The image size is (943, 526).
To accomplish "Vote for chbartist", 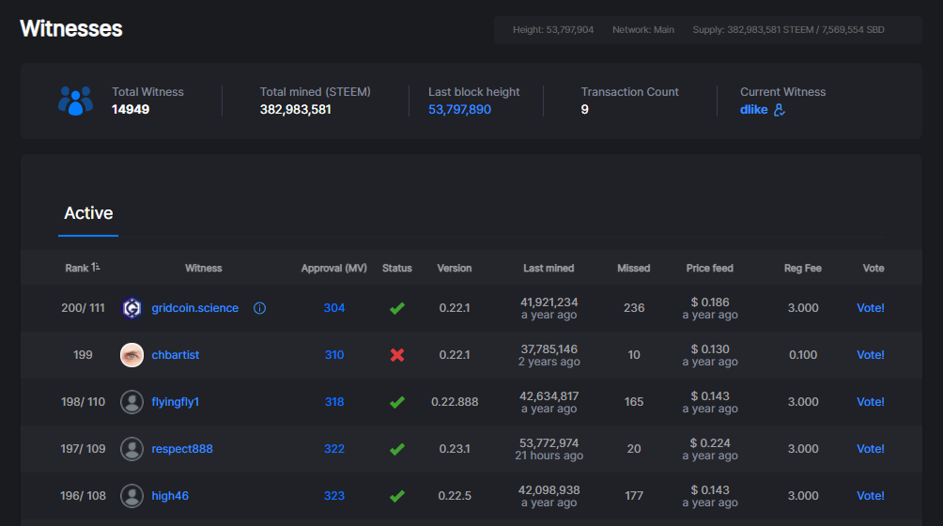I will 871,355.
